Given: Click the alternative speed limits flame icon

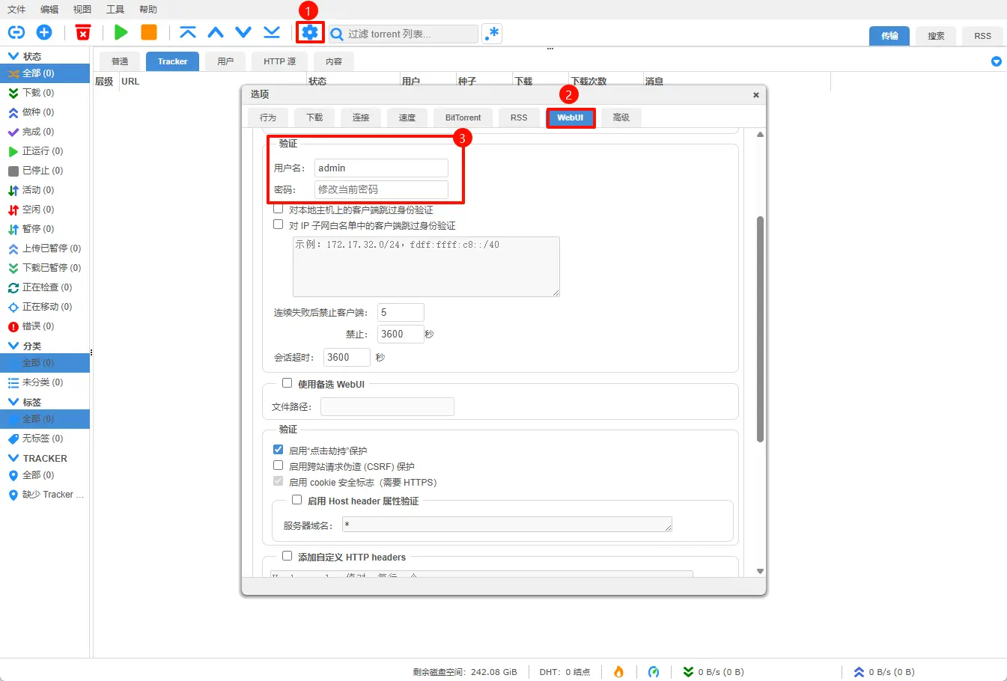Looking at the screenshot, I should [618, 671].
